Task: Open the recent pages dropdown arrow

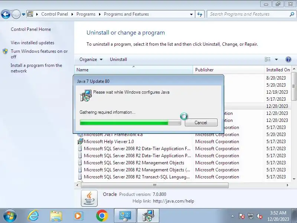Action: tap(23, 14)
